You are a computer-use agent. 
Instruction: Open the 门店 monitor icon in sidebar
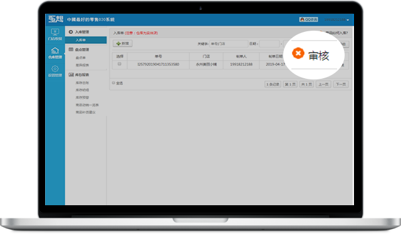click(x=55, y=32)
